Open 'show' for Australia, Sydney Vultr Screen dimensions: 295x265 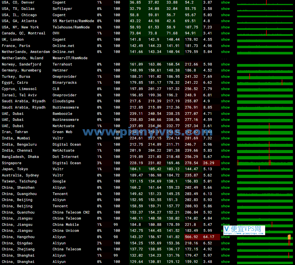[x=225, y=175]
